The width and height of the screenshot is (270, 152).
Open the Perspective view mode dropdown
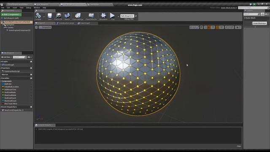pyautogui.click(x=45, y=27)
